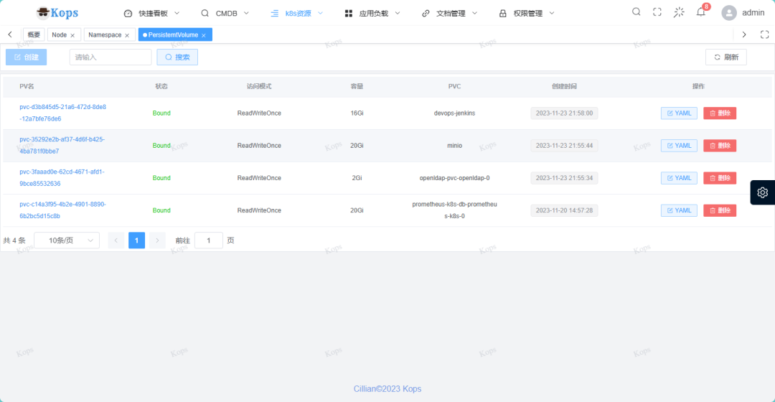Click the admin username
Viewport: 775px width, 402px height.
coord(753,13)
